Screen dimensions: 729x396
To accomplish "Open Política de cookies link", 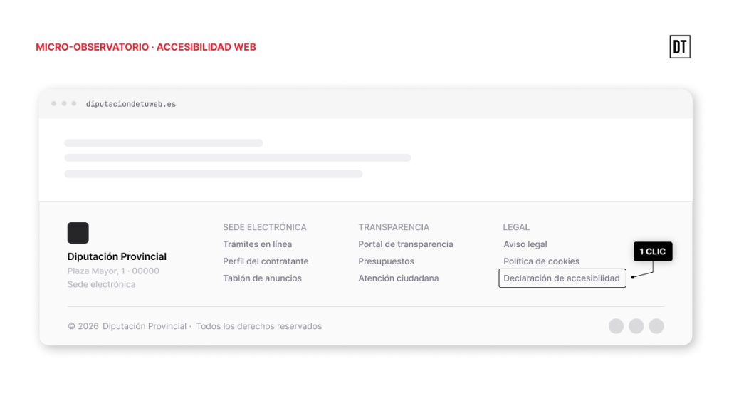I will (x=541, y=261).
